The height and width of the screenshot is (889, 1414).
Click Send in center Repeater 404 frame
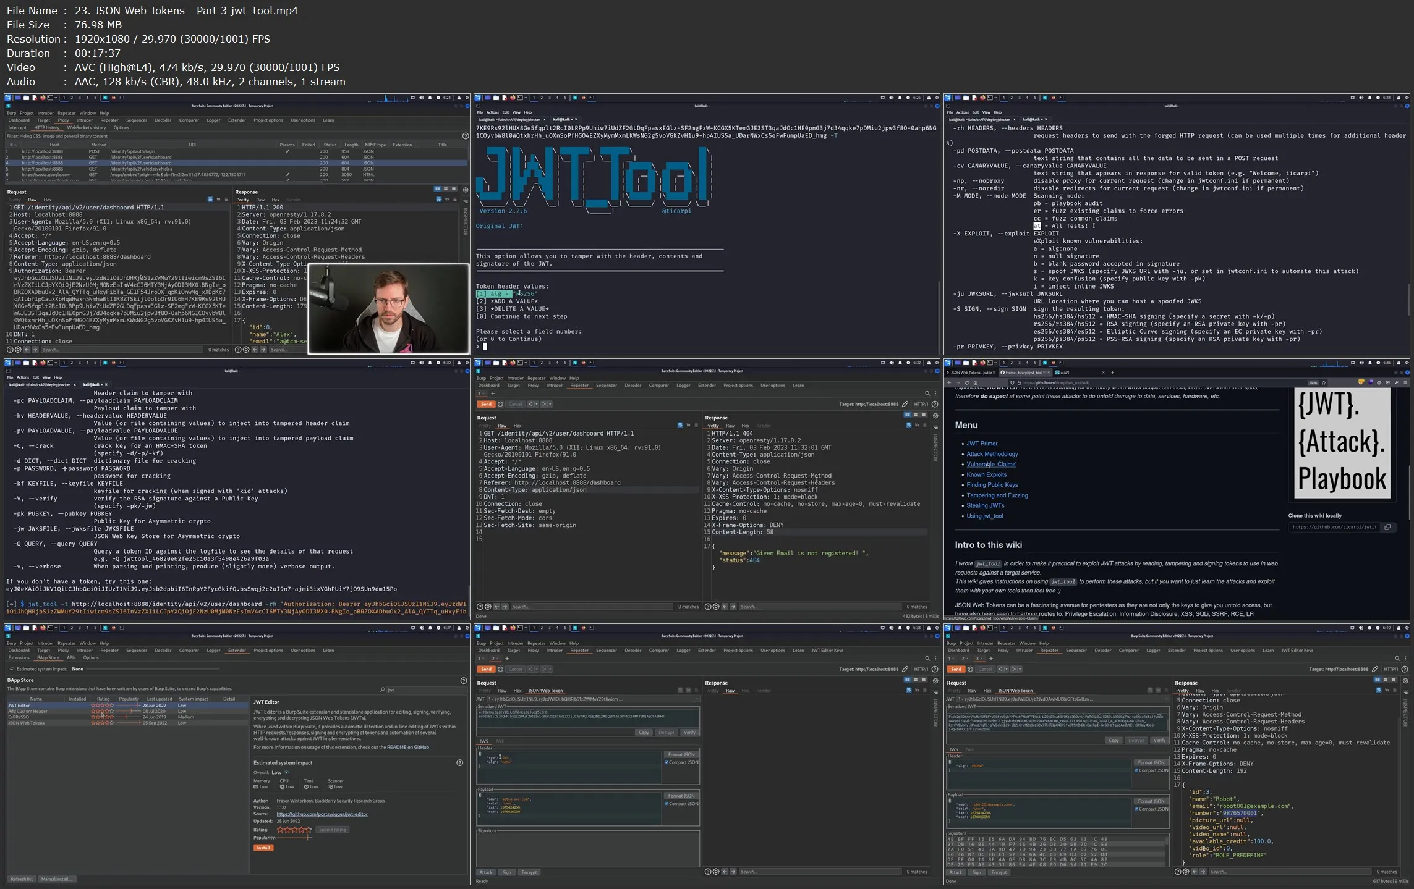(486, 404)
